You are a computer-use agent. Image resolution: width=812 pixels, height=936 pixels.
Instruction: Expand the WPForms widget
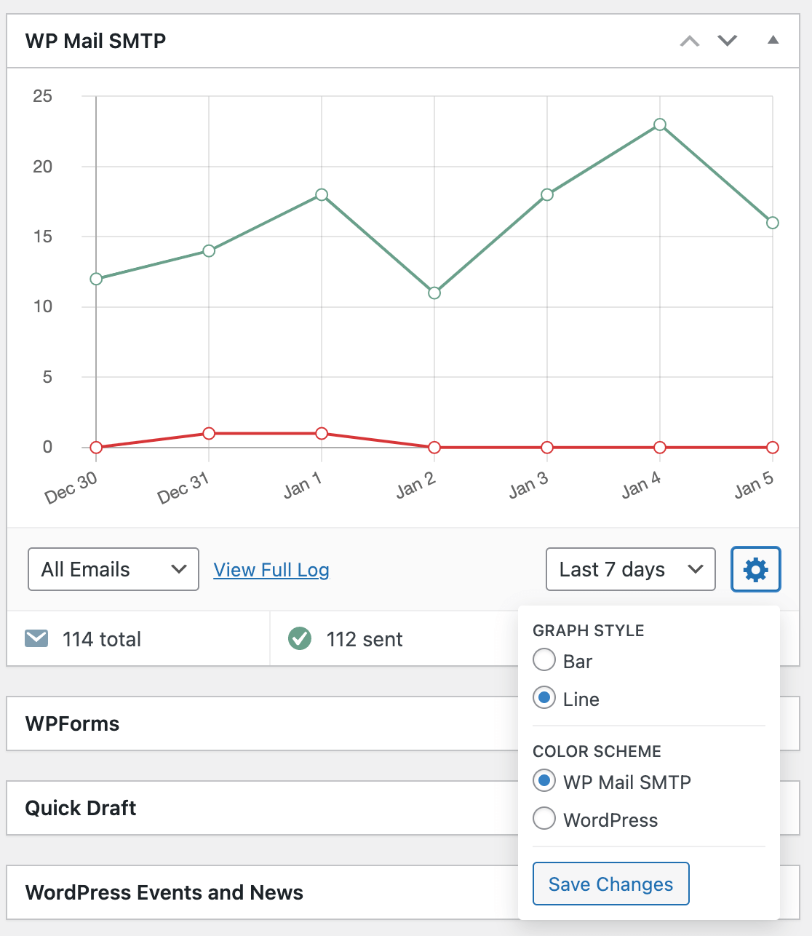(x=262, y=723)
